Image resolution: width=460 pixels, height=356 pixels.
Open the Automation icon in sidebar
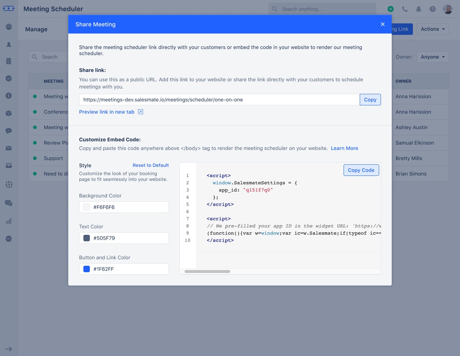[9, 184]
